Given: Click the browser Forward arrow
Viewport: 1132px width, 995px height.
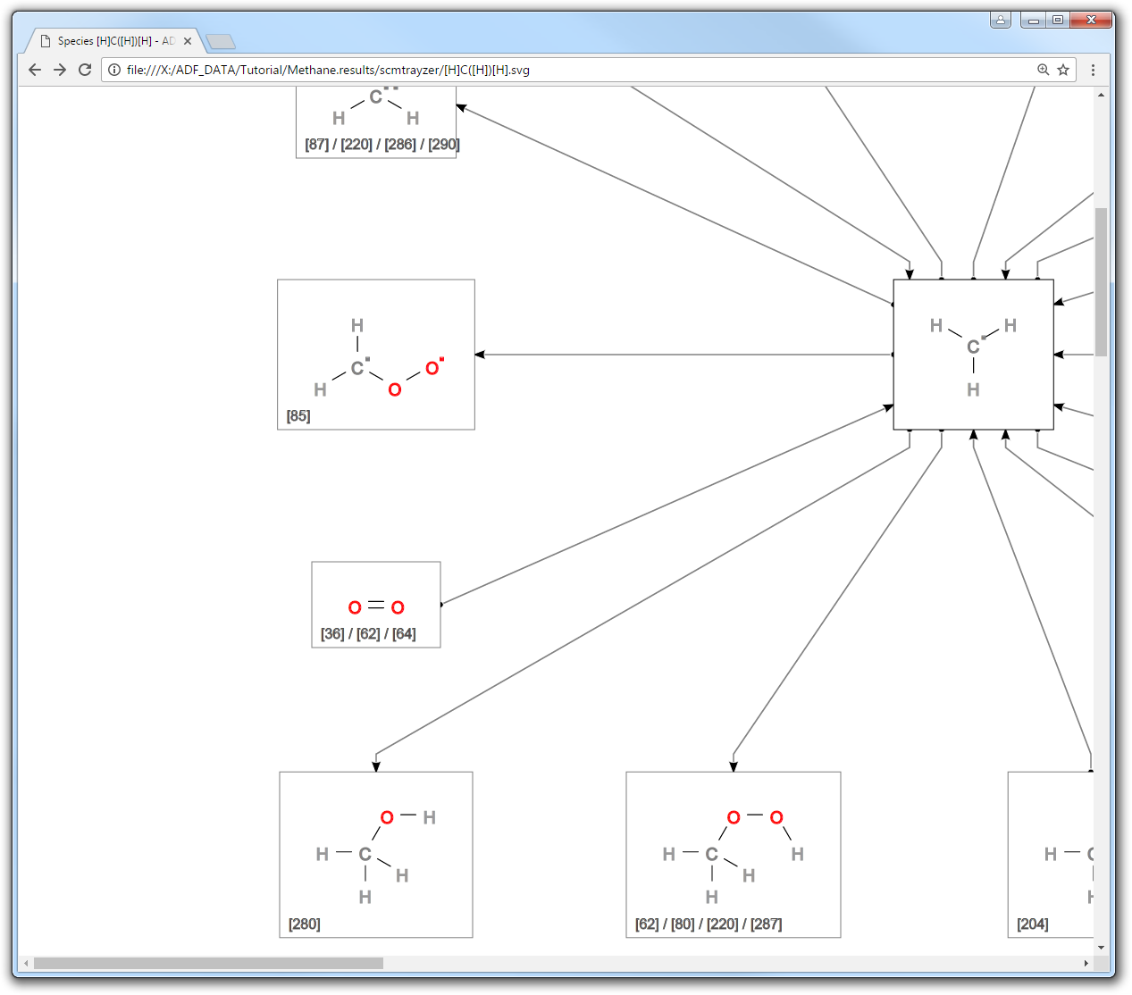Looking at the screenshot, I should pos(60,70).
